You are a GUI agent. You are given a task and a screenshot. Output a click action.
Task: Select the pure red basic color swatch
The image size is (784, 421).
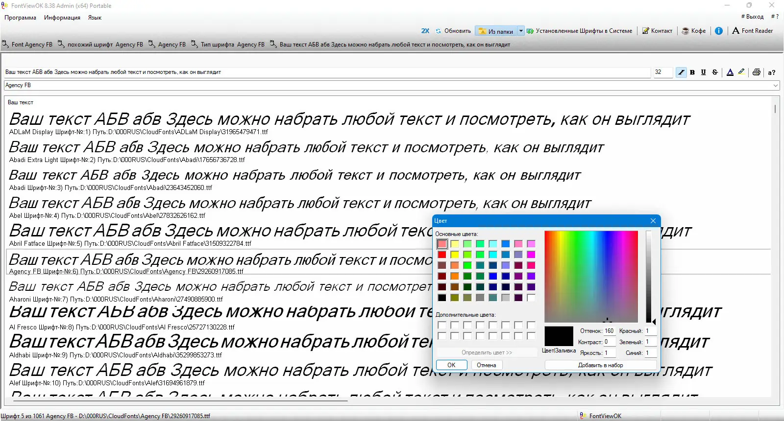(x=442, y=255)
